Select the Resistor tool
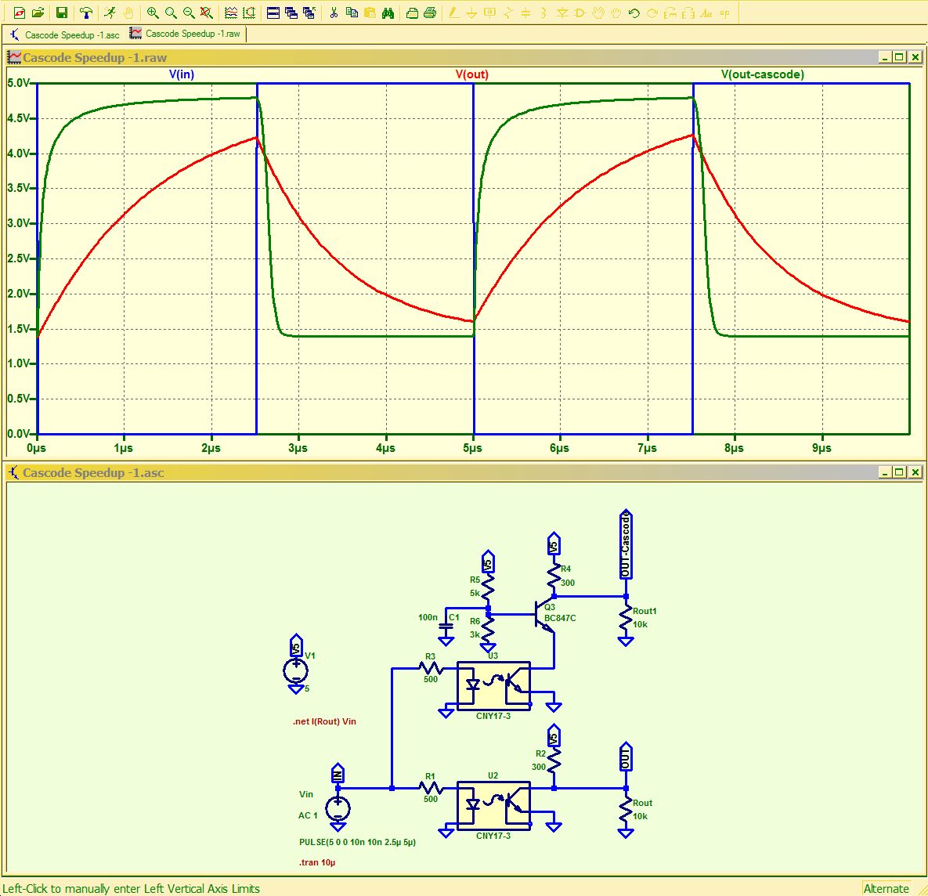The width and height of the screenshot is (928, 896). pos(507,13)
